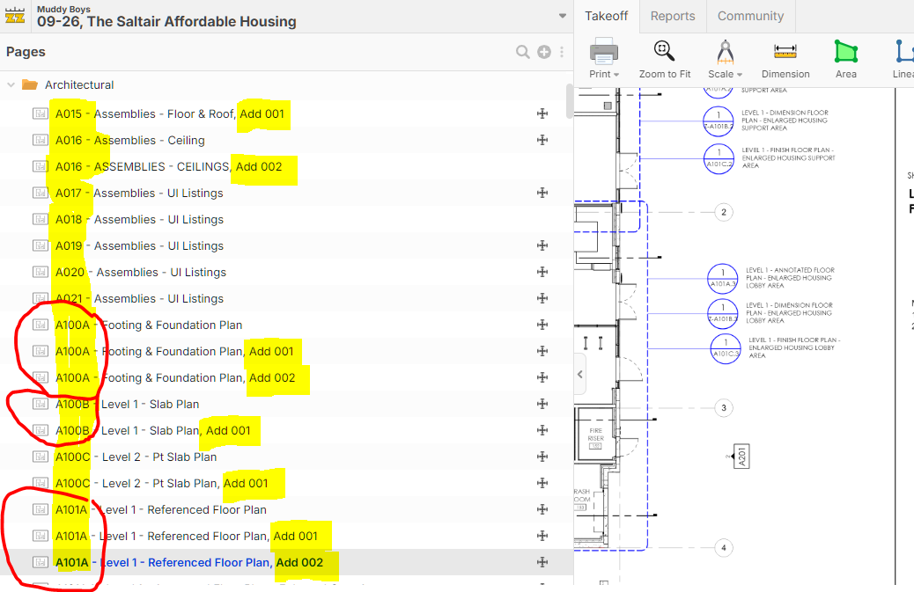This screenshot has width=914, height=592.
Task: Open the Scale tool
Action: (x=725, y=53)
